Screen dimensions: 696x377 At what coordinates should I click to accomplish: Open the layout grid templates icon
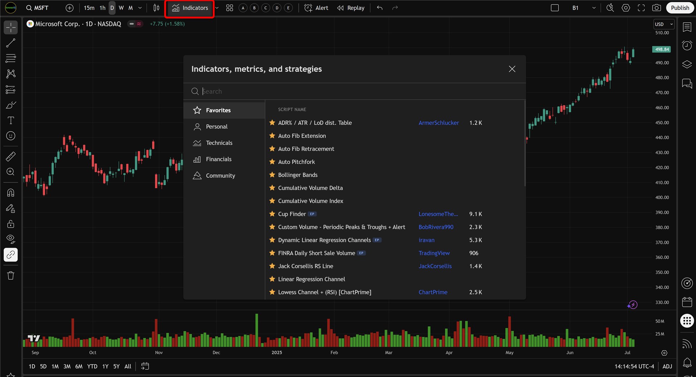coord(229,8)
